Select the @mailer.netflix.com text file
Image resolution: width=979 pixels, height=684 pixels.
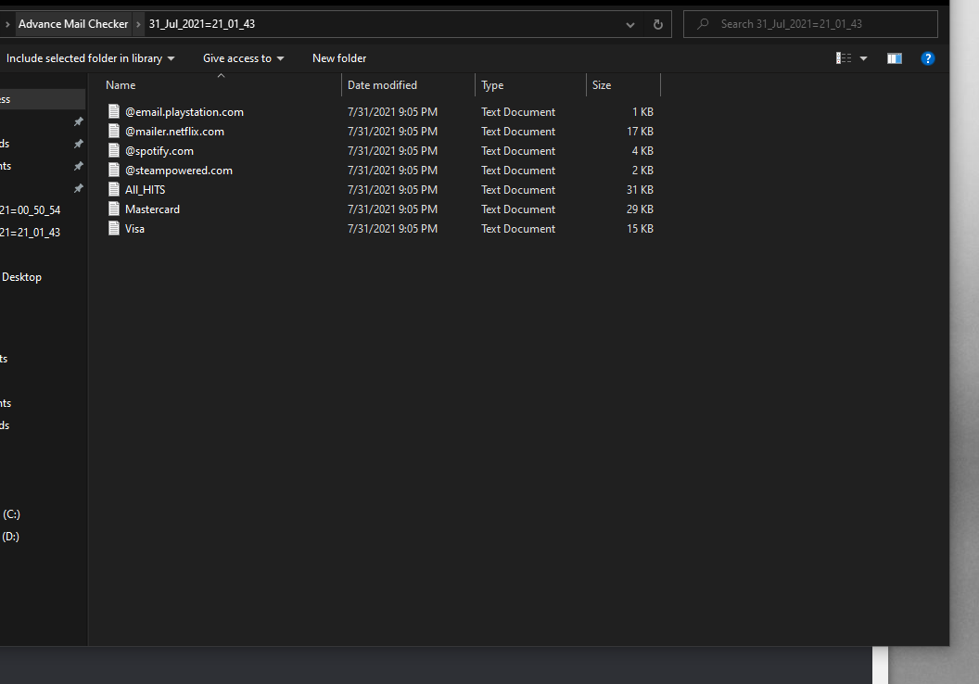point(174,132)
